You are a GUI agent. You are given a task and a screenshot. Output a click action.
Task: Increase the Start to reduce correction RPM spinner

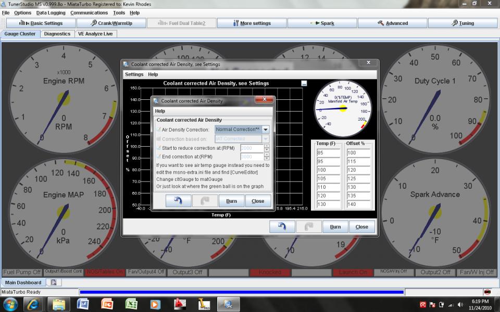coord(267,146)
